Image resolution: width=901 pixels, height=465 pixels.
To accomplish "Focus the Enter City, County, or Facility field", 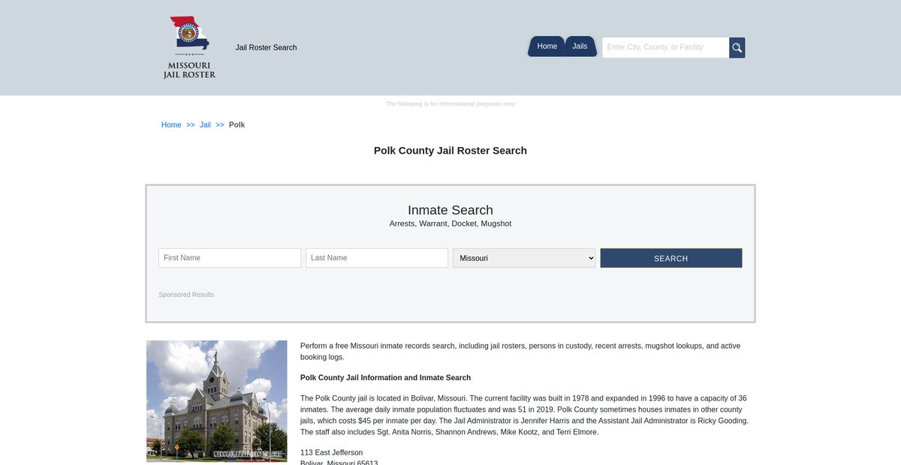I will pyautogui.click(x=665, y=47).
